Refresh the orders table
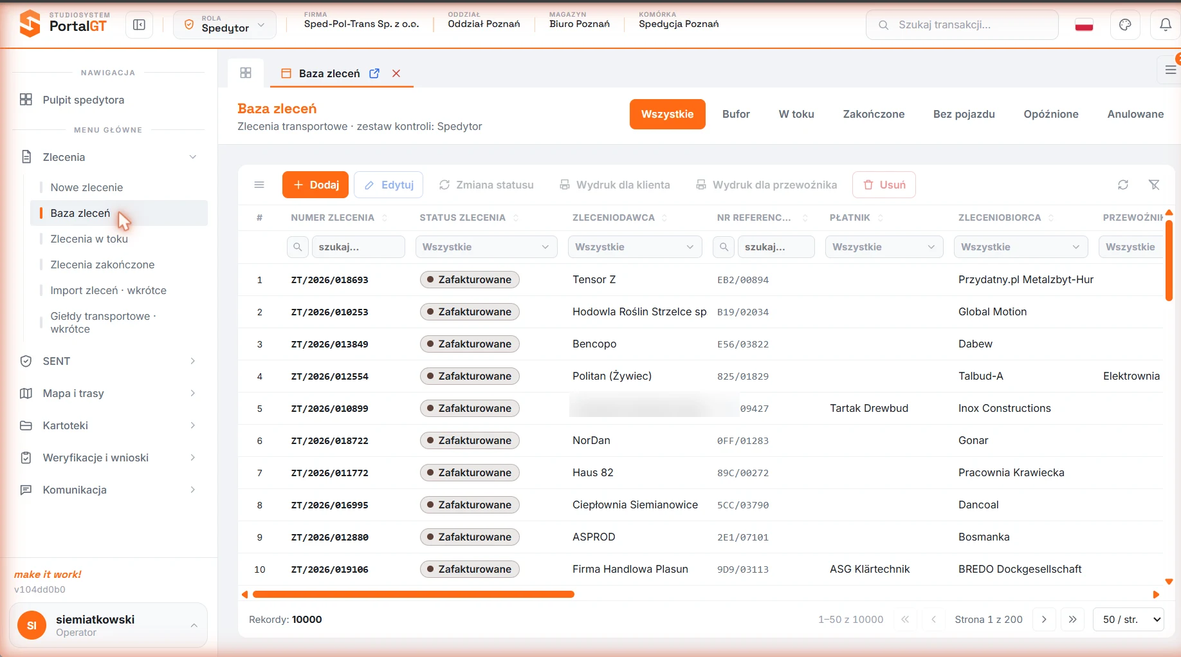Screen dimensions: 1181x657 (1123, 185)
